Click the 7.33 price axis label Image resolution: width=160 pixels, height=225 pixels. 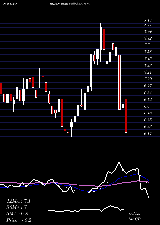[x=148, y=66]
